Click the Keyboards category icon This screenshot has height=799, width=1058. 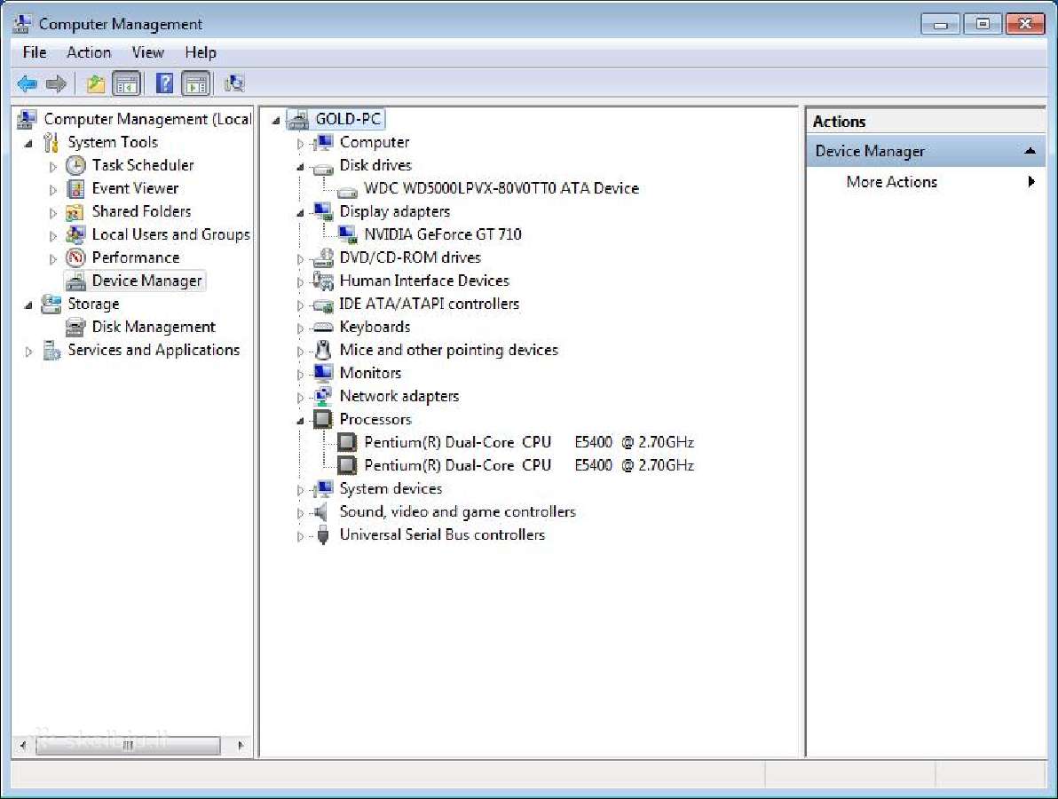[x=323, y=328]
